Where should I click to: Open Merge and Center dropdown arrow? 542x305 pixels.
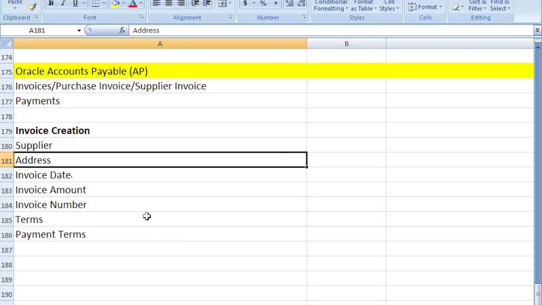230,4
